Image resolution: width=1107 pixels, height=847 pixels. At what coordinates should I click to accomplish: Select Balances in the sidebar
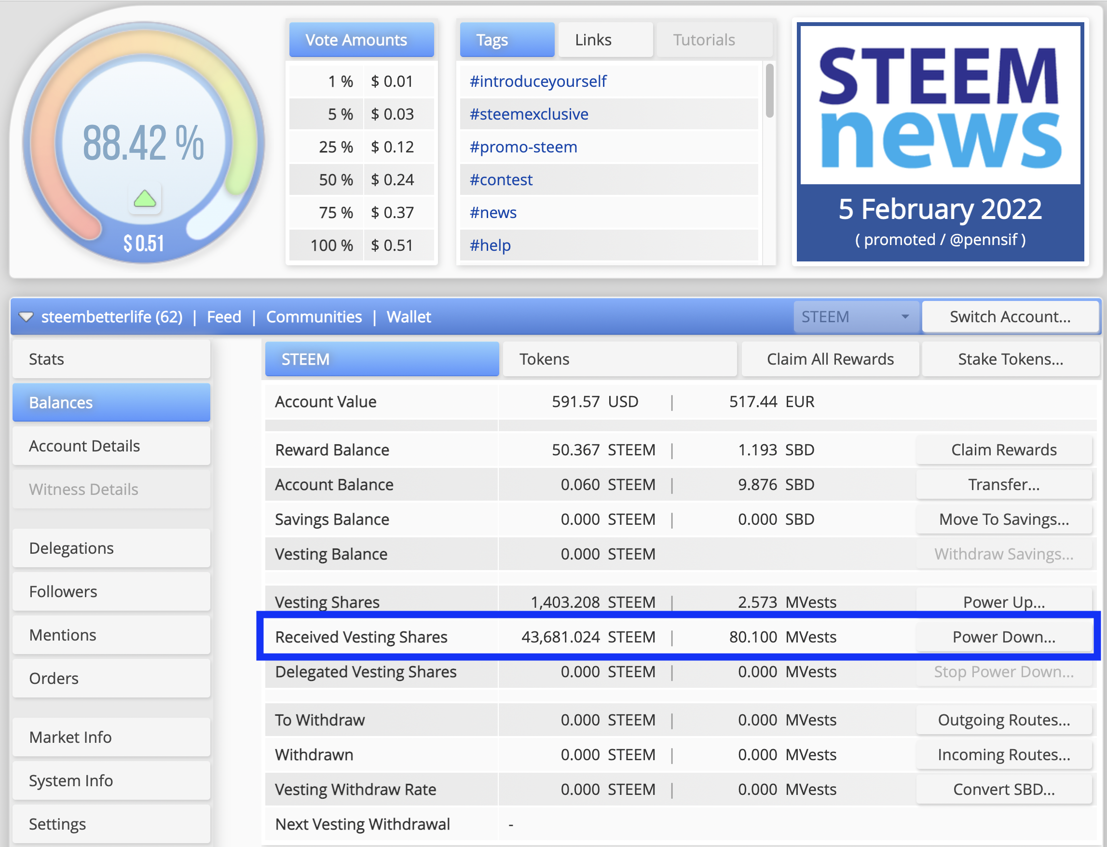pos(111,402)
